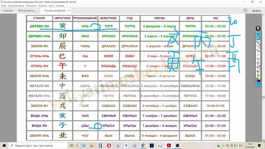Image resolution: width=265 pixels, height=149 pixels.
Task: Click the ДЕРЕВО ИНЬ cell
Action: click(39, 36)
